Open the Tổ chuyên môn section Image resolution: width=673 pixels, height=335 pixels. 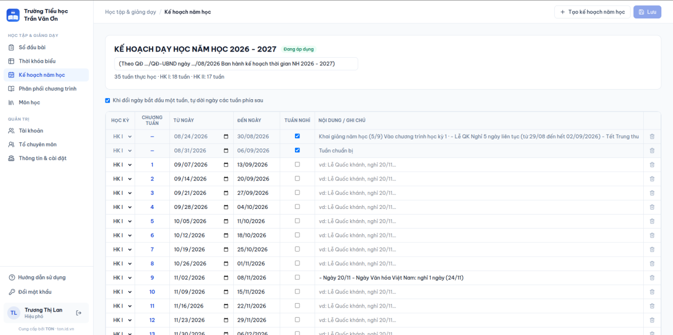(46, 145)
